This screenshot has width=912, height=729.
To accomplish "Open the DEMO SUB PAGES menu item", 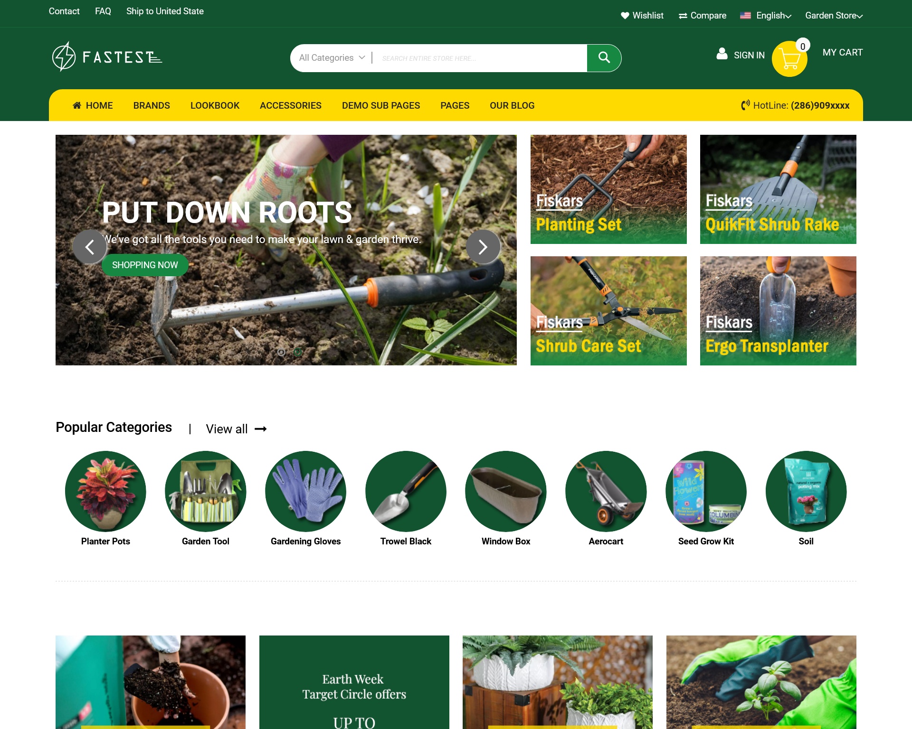I will 380,105.
